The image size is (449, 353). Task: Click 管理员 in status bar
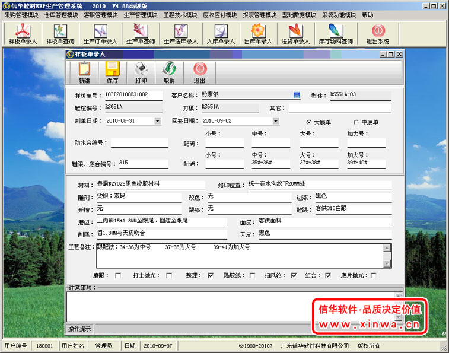pos(103,346)
